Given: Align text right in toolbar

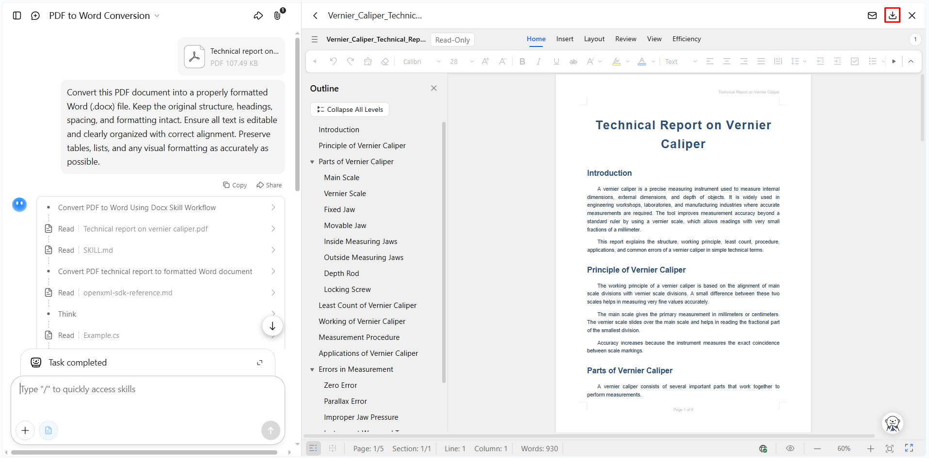Looking at the screenshot, I should click(x=744, y=61).
